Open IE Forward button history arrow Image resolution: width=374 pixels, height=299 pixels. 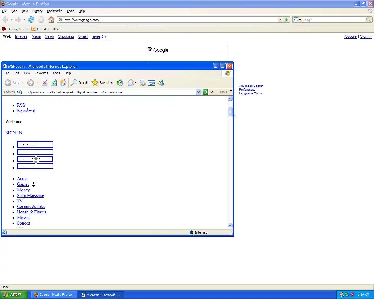[37, 83]
